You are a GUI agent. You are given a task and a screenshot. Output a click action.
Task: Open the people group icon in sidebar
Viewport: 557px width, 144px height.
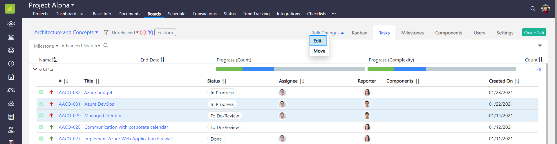(x=11, y=24)
